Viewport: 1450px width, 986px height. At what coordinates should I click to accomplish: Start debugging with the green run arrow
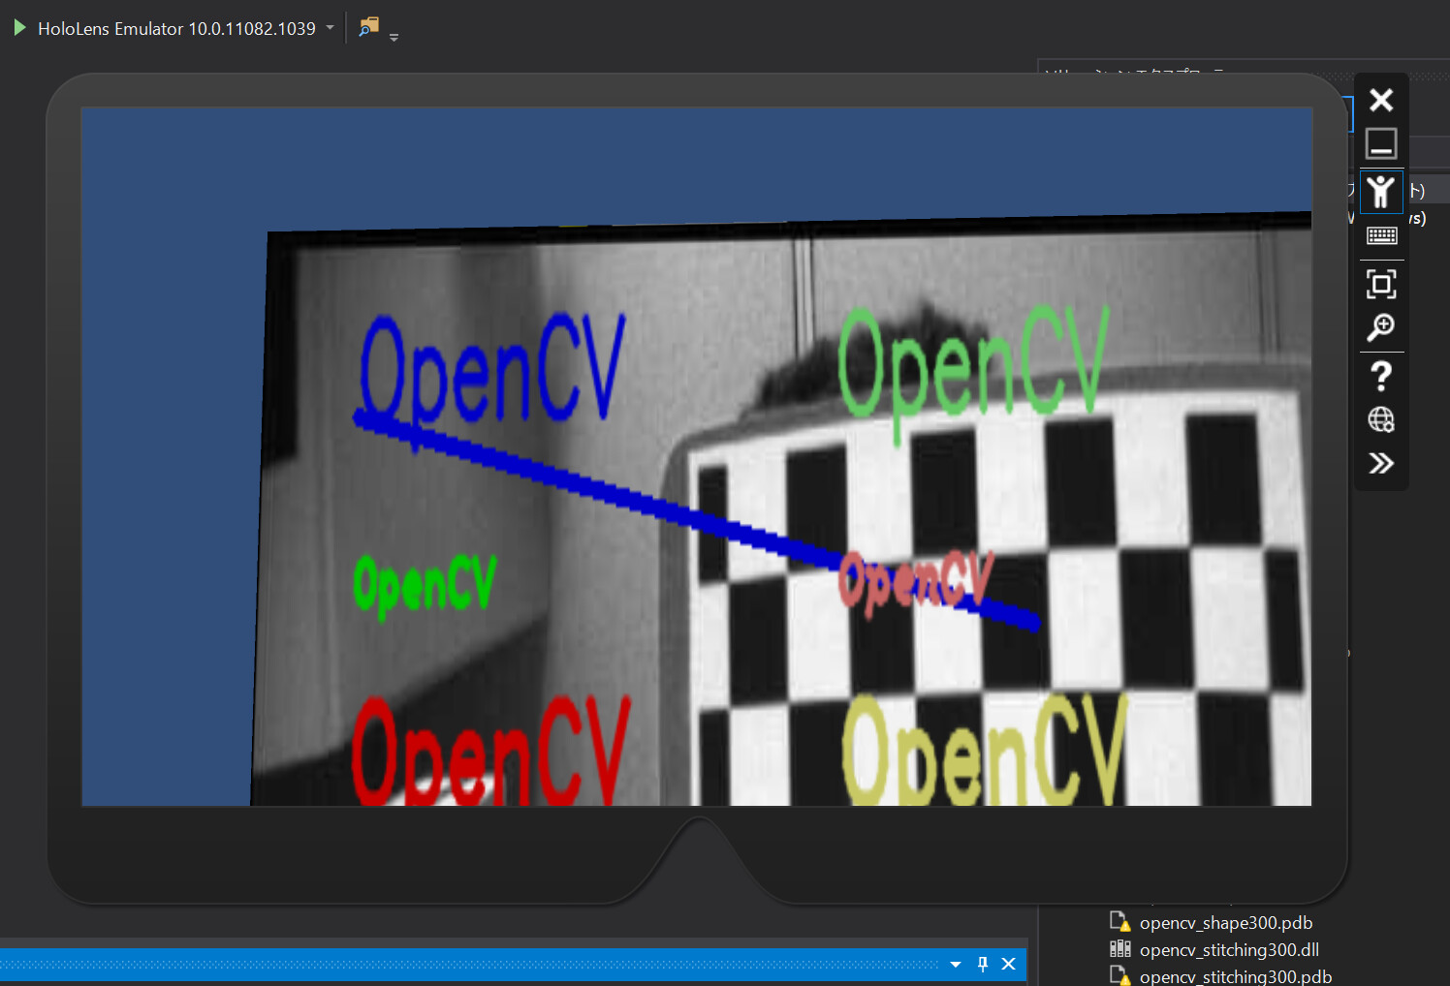coord(18,27)
